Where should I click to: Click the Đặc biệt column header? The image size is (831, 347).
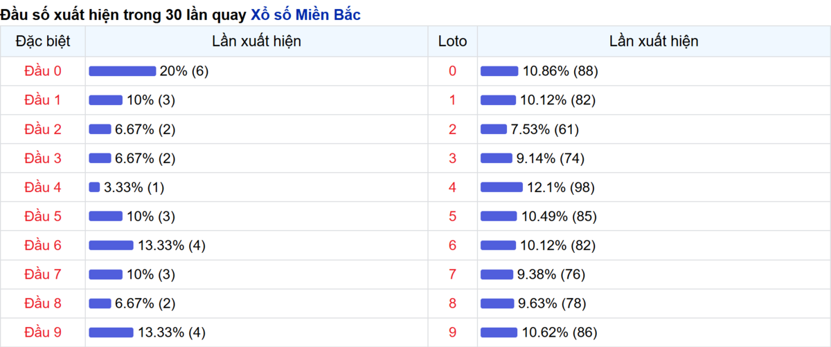point(43,41)
